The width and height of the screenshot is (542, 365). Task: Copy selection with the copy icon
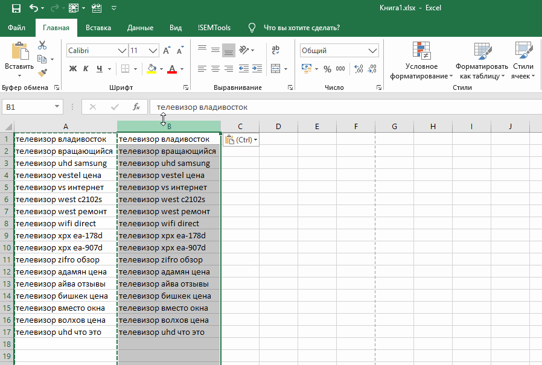pos(42,59)
